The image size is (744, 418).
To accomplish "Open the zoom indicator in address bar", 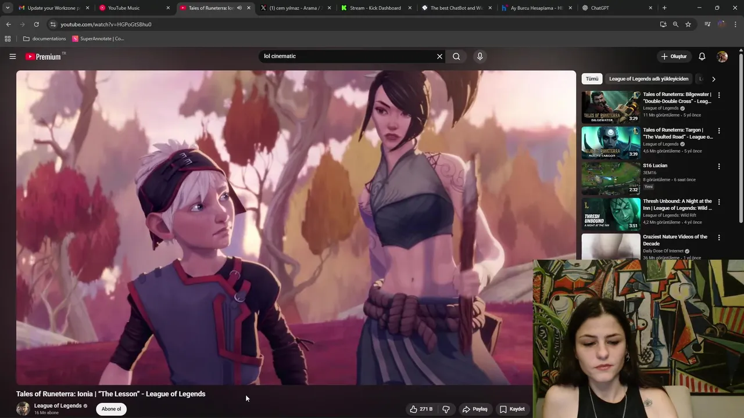I will [x=675, y=24].
